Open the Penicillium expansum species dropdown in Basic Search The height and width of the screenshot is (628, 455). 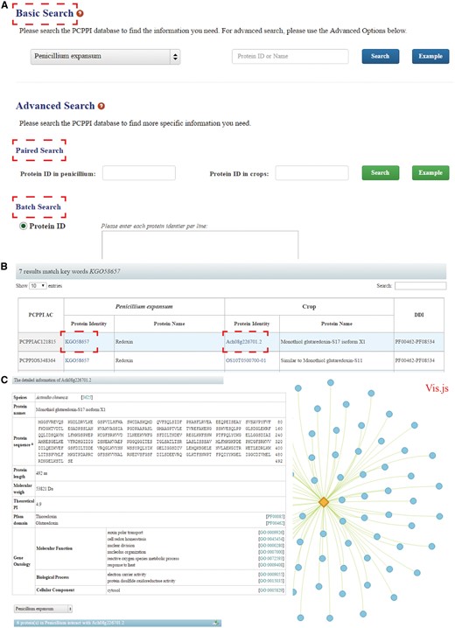[x=105, y=57]
